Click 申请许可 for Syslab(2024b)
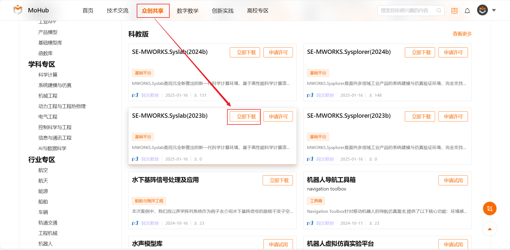510x250 pixels. [x=278, y=52]
